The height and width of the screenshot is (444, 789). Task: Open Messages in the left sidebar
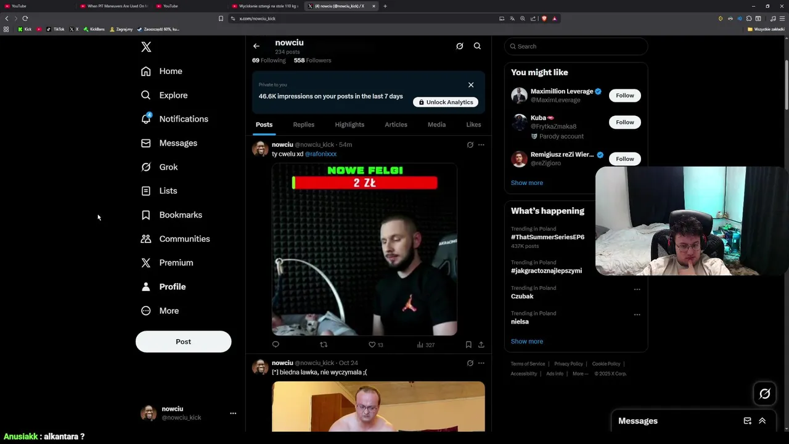point(169,143)
